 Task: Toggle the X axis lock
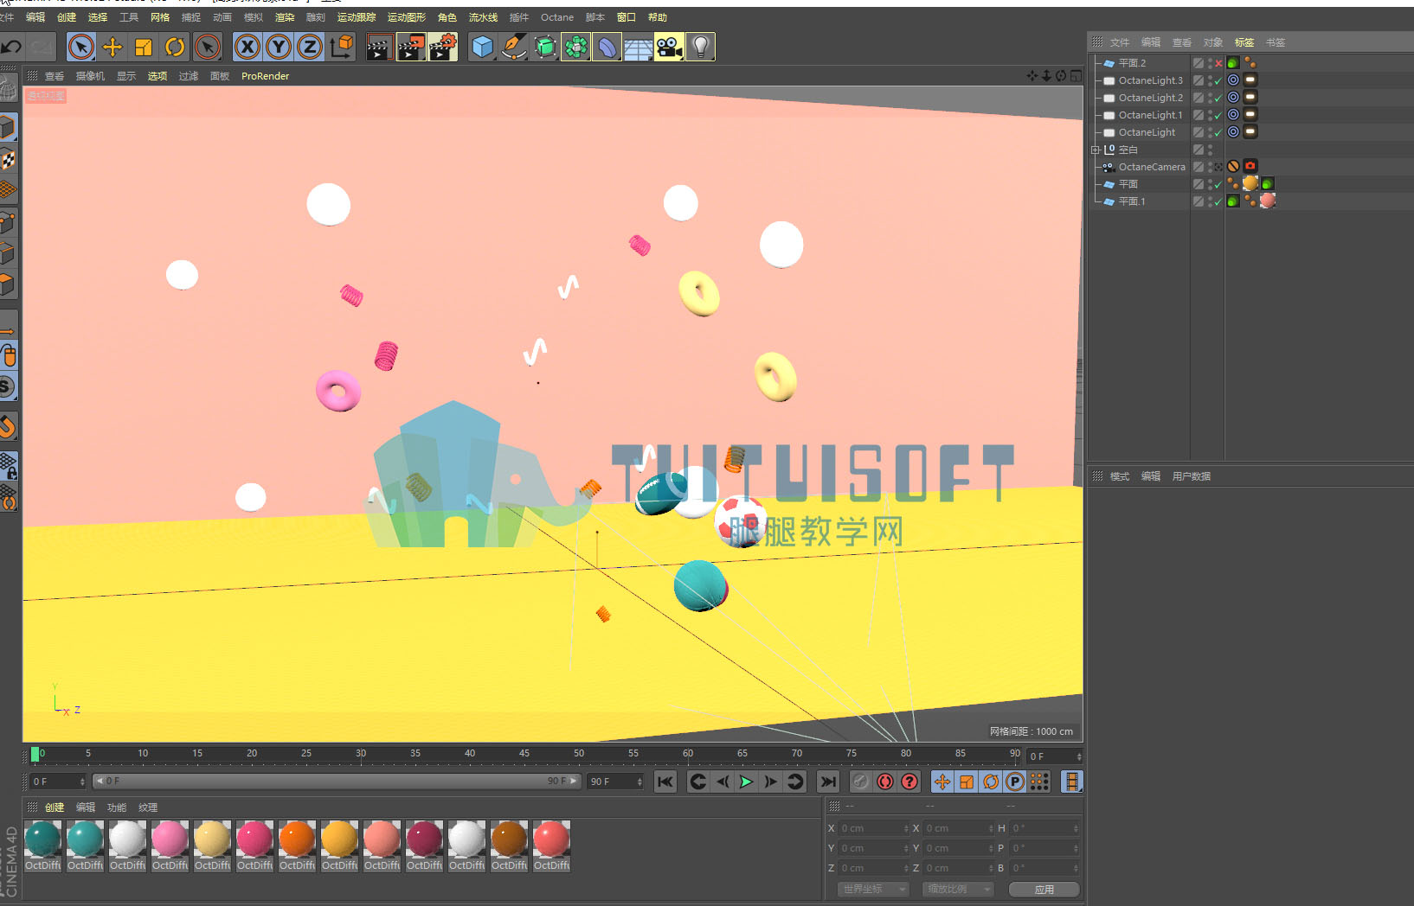click(247, 47)
